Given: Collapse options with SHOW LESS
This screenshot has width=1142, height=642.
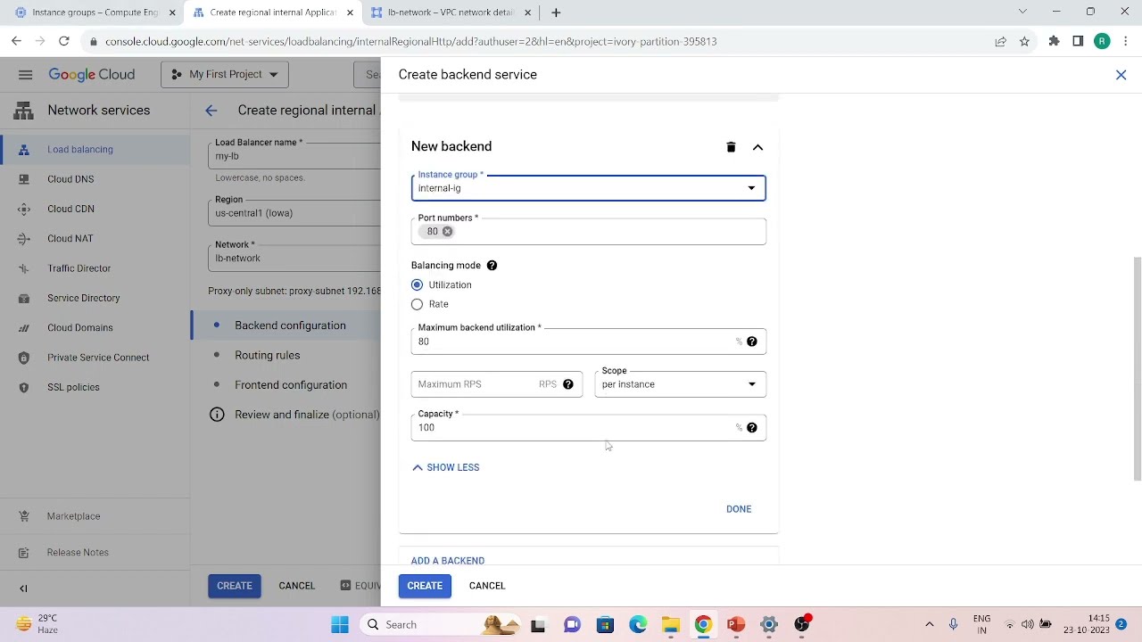Looking at the screenshot, I should pyautogui.click(x=445, y=467).
